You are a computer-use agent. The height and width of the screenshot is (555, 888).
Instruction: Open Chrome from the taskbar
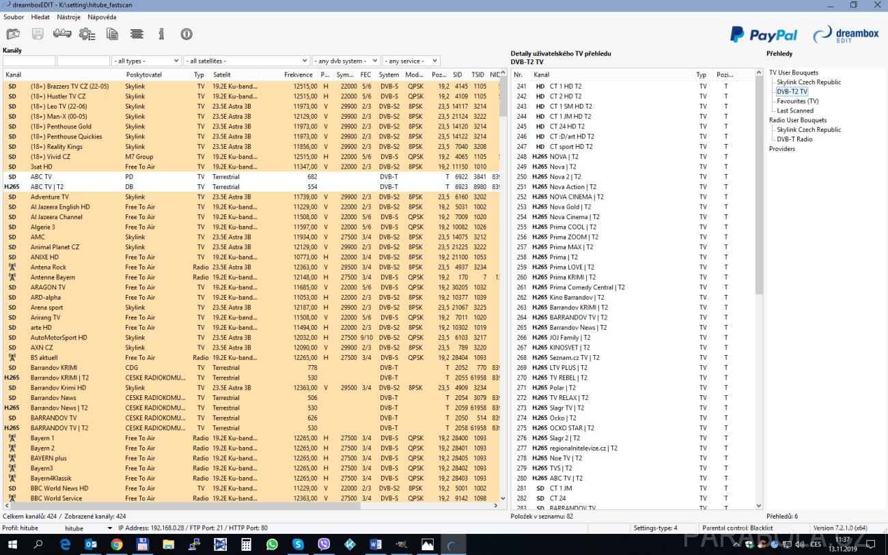click(117, 545)
